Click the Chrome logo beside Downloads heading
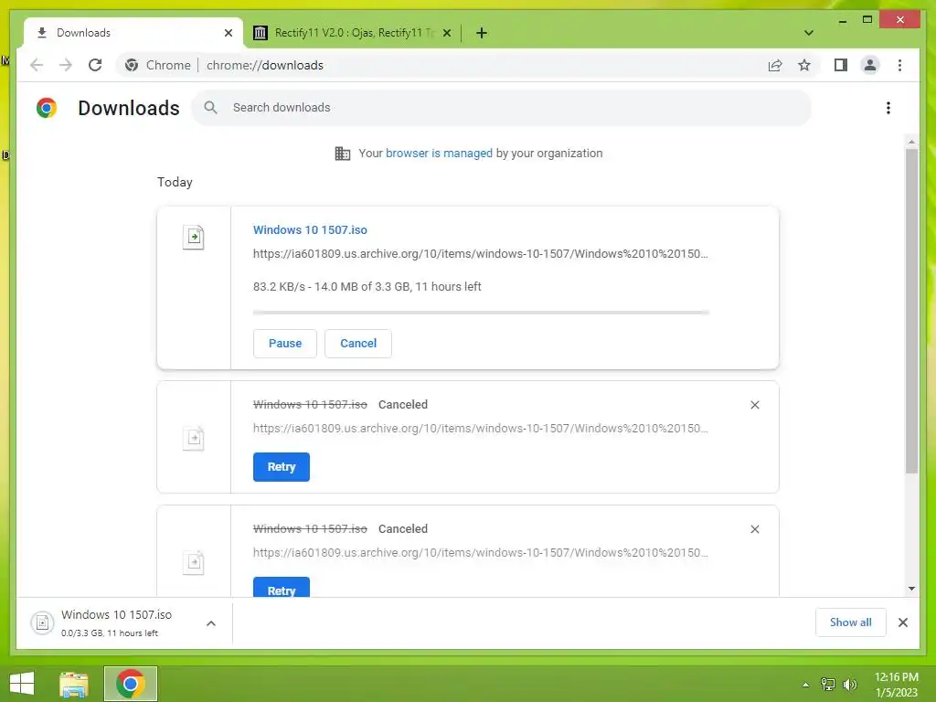The image size is (936, 702). point(47,108)
